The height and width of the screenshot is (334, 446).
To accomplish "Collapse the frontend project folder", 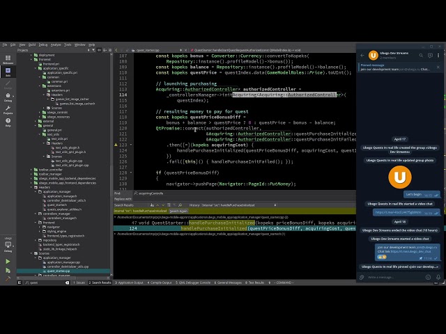I will coord(31,60).
